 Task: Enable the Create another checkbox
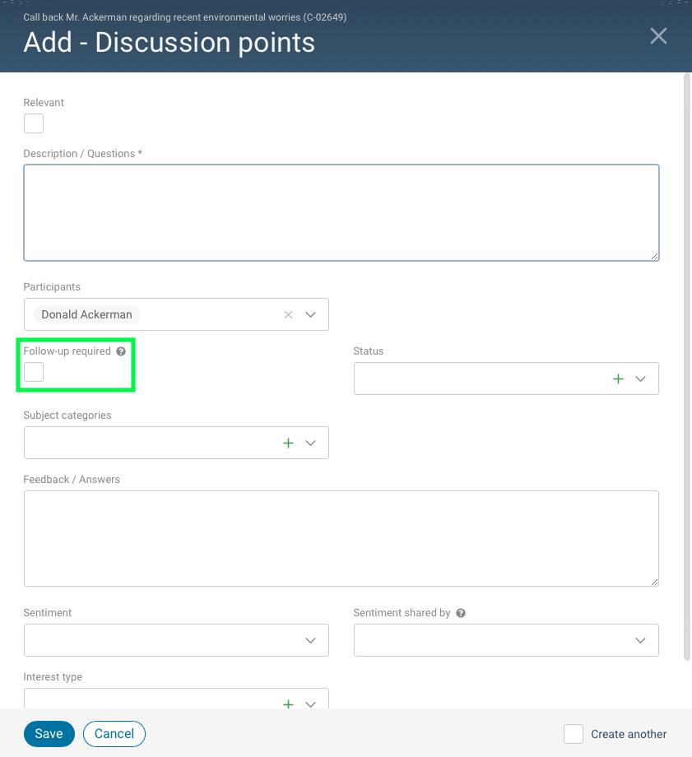tap(573, 734)
